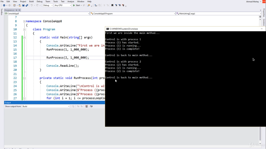Viewport: 266px width, 149px height.
Task: Open the Debug solution configuration dropdown
Action: click(48, 5)
